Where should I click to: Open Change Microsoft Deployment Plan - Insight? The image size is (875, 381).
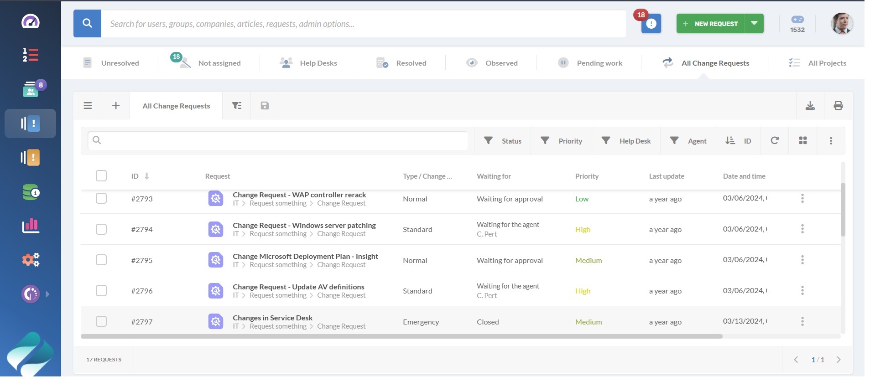pyautogui.click(x=305, y=256)
